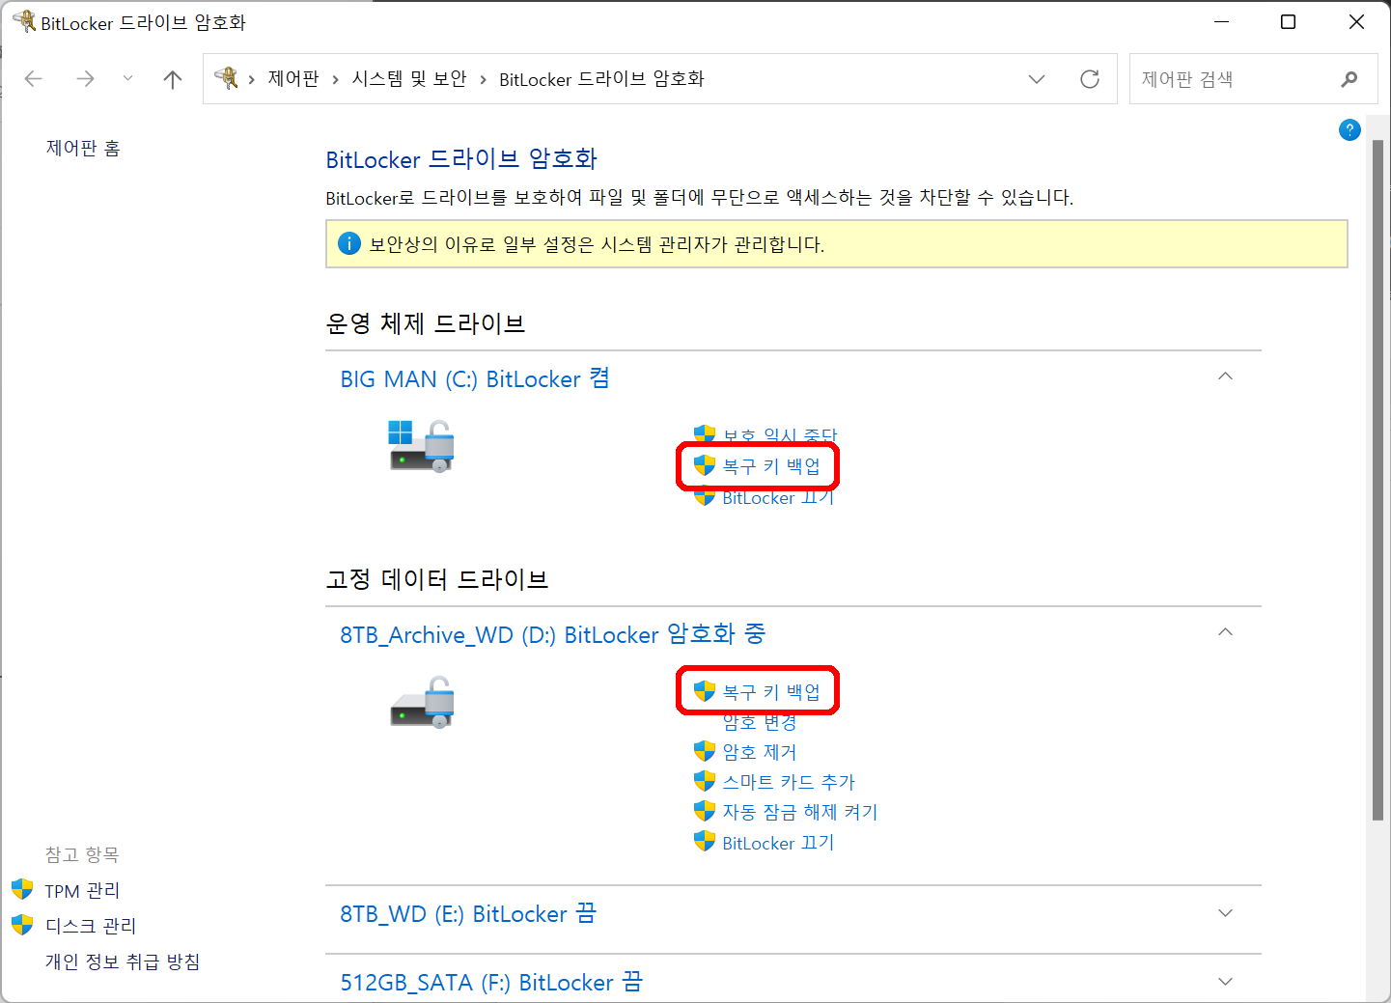
Task: Select 시스템 및 보안 in the breadcrumb
Action: coord(409,79)
